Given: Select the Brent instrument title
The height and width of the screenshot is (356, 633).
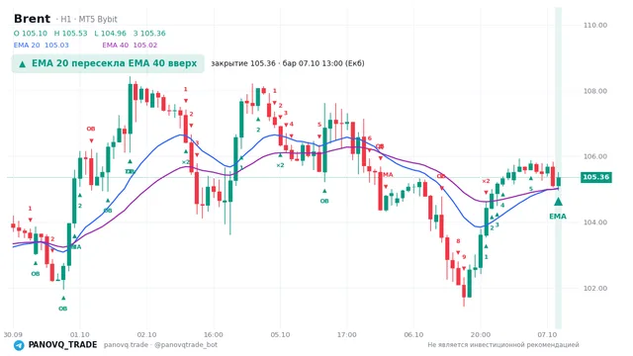Looking at the screenshot, I should pyautogui.click(x=32, y=19).
